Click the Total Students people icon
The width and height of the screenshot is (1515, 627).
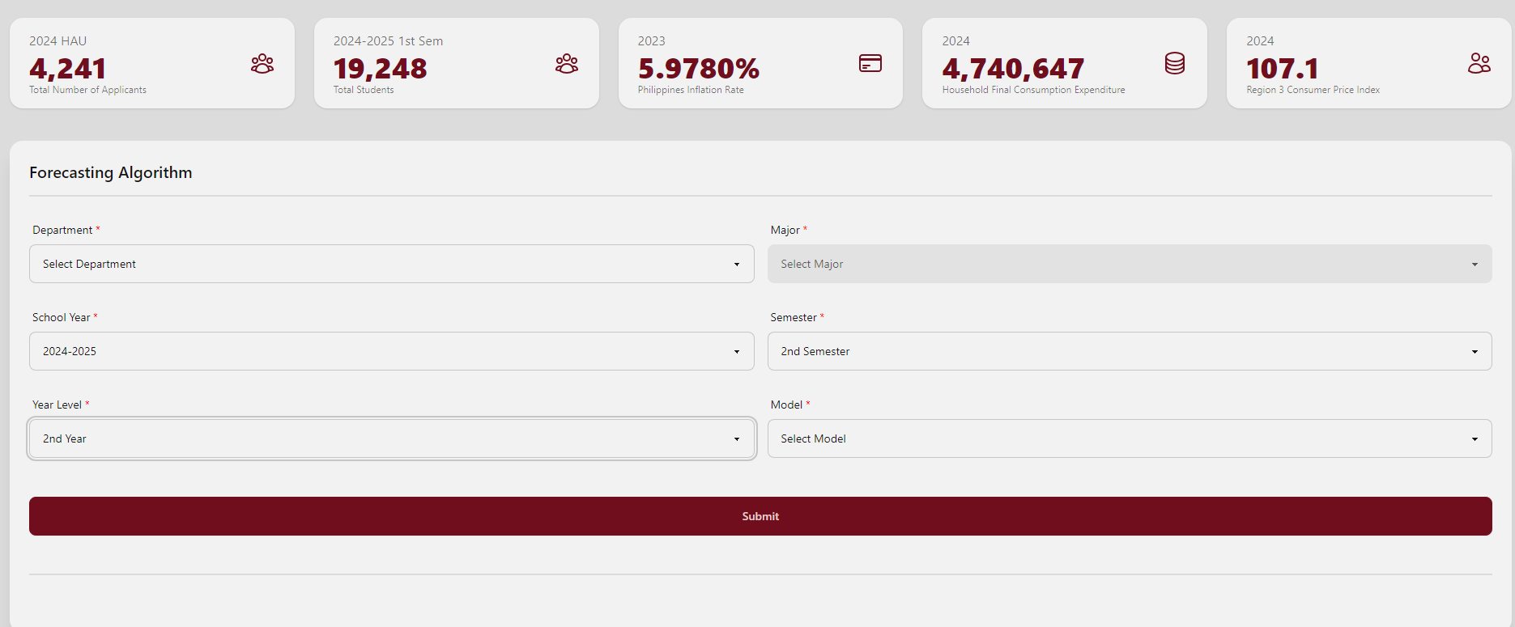566,64
